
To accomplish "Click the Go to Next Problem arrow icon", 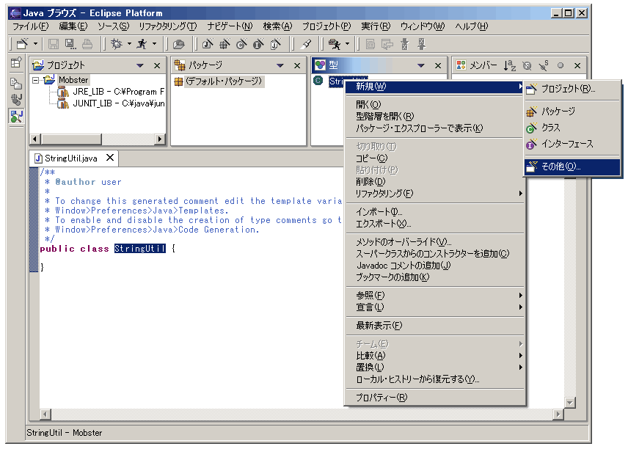I will [405, 44].
